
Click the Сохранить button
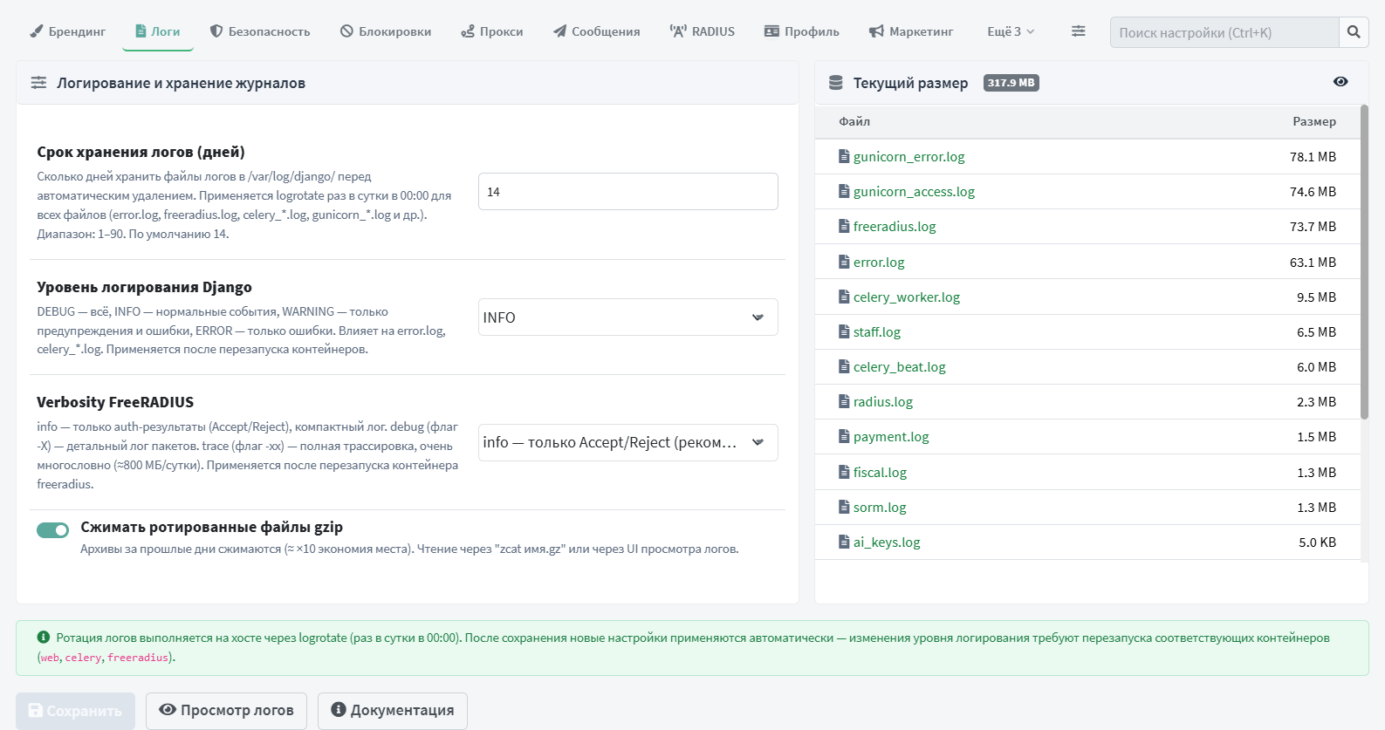pyautogui.click(x=75, y=711)
